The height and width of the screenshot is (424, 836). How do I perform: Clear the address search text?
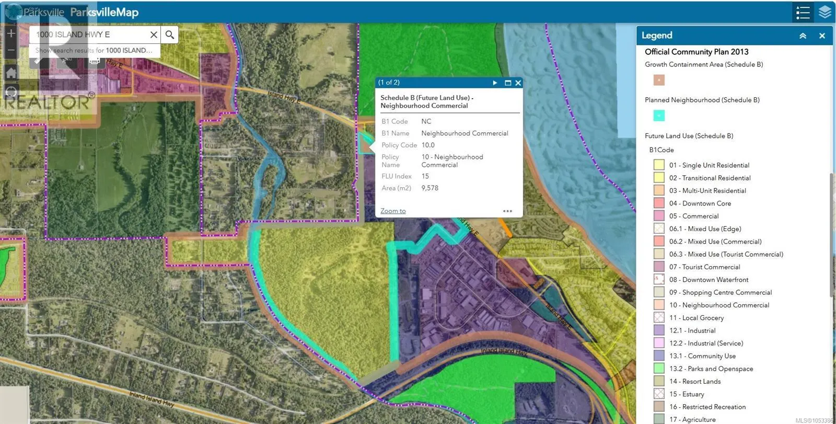tap(154, 35)
